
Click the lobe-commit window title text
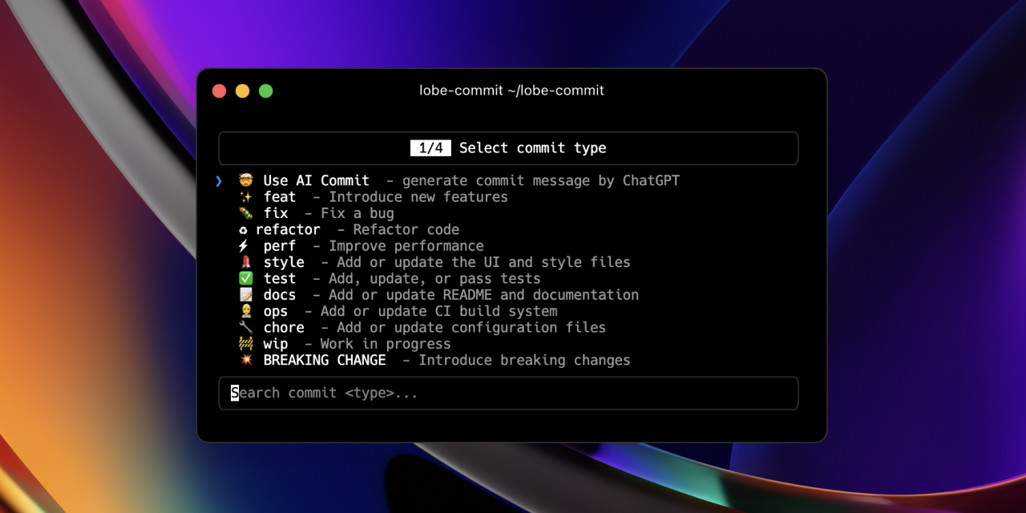click(512, 91)
